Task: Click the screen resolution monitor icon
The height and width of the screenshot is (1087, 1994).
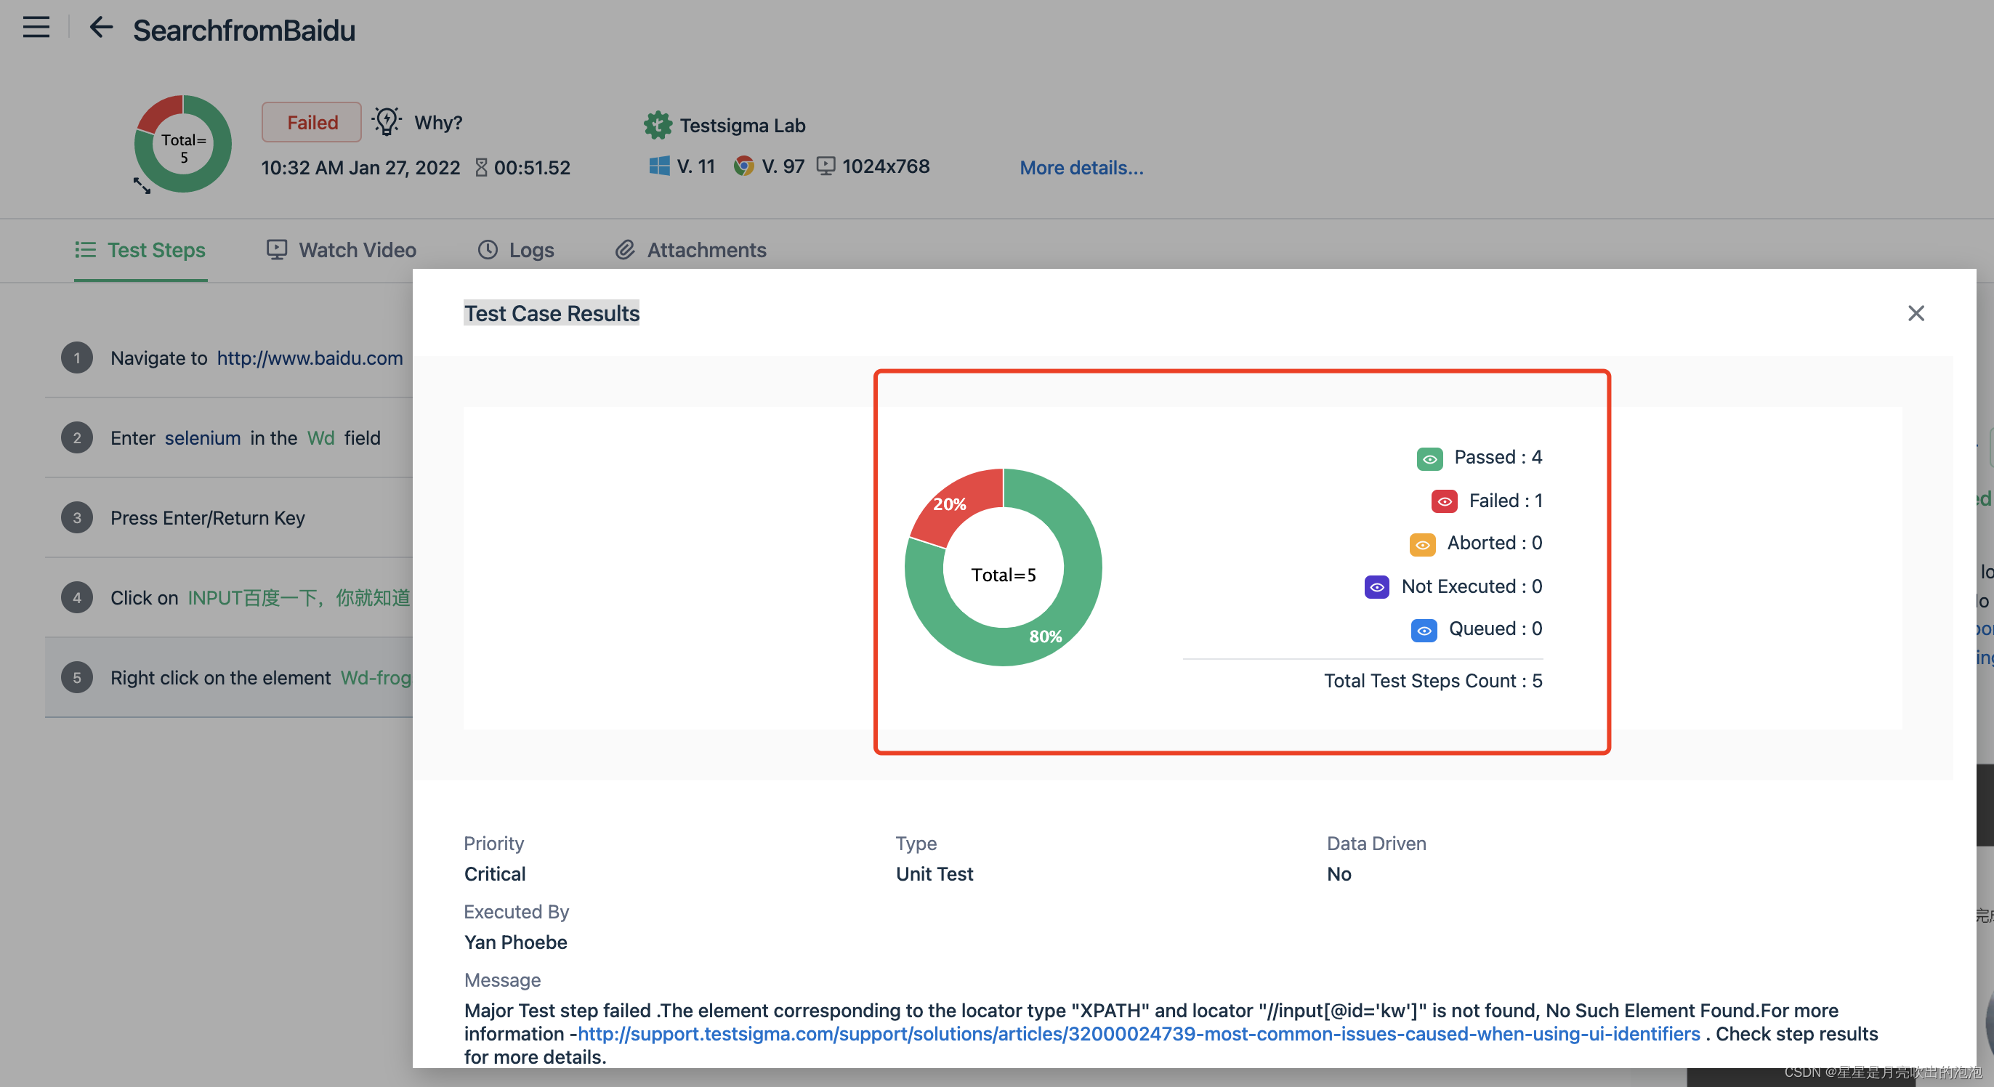Action: coord(826,166)
